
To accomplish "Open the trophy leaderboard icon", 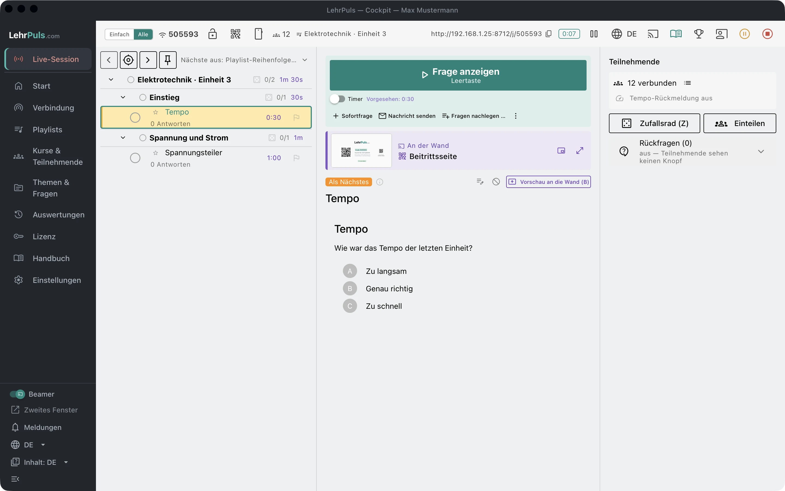I will tap(699, 34).
